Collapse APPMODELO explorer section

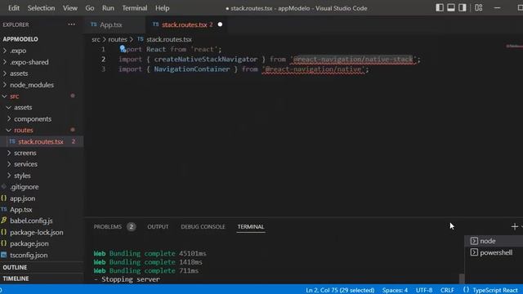[x=20, y=39]
